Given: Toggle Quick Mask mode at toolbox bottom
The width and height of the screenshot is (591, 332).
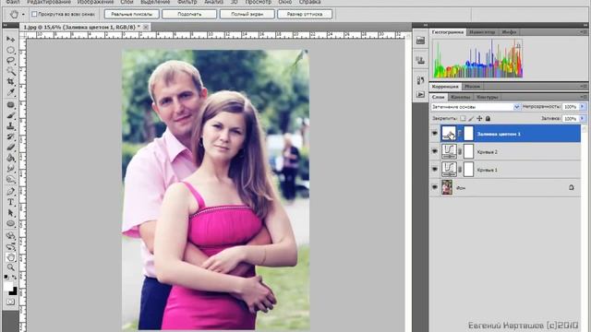Looking at the screenshot, I should coord(10,302).
